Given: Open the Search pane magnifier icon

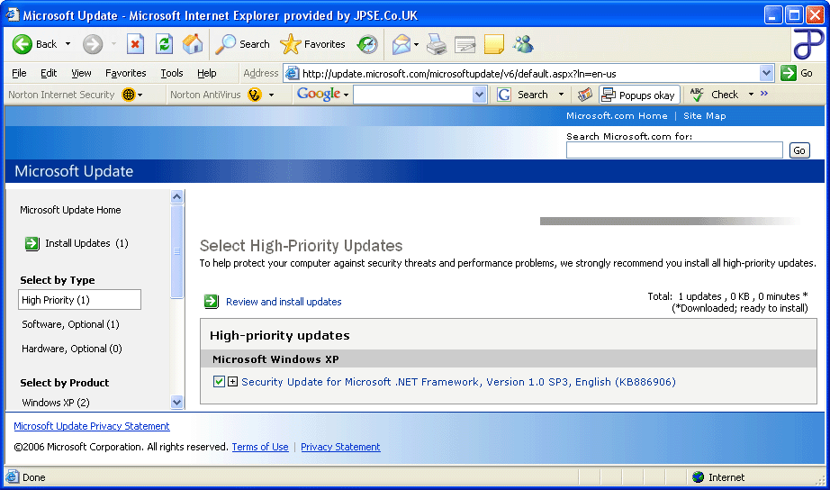Looking at the screenshot, I should (225, 44).
